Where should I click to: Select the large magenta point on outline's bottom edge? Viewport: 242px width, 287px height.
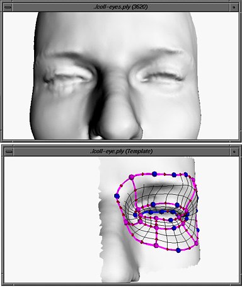156,245
